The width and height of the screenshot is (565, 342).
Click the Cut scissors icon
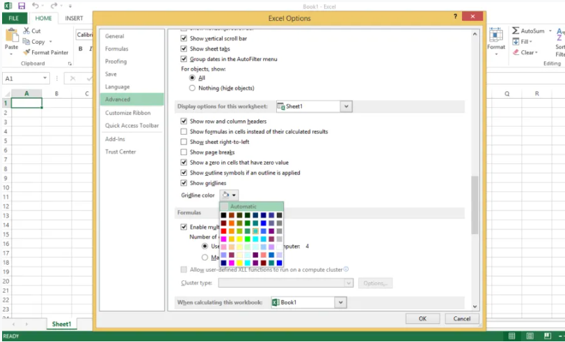[26, 31]
